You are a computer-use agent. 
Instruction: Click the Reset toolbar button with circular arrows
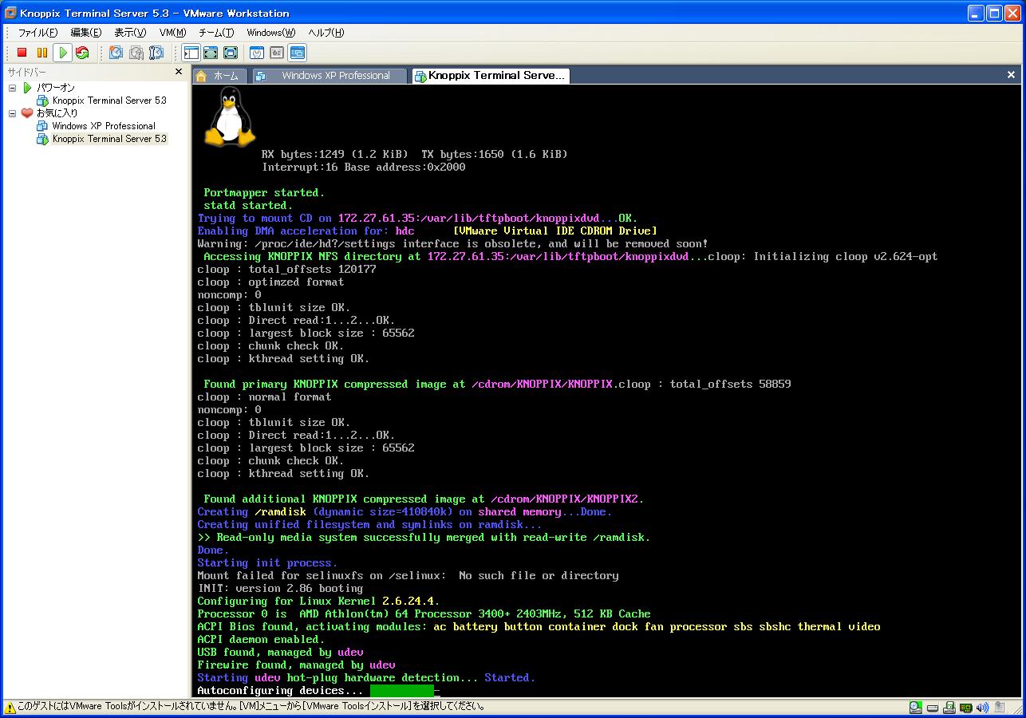pos(82,53)
